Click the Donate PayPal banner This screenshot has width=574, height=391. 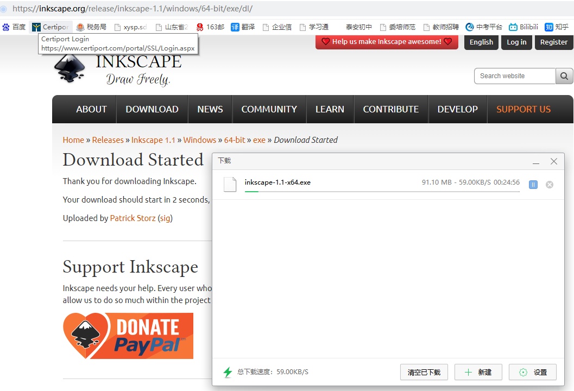tap(128, 336)
